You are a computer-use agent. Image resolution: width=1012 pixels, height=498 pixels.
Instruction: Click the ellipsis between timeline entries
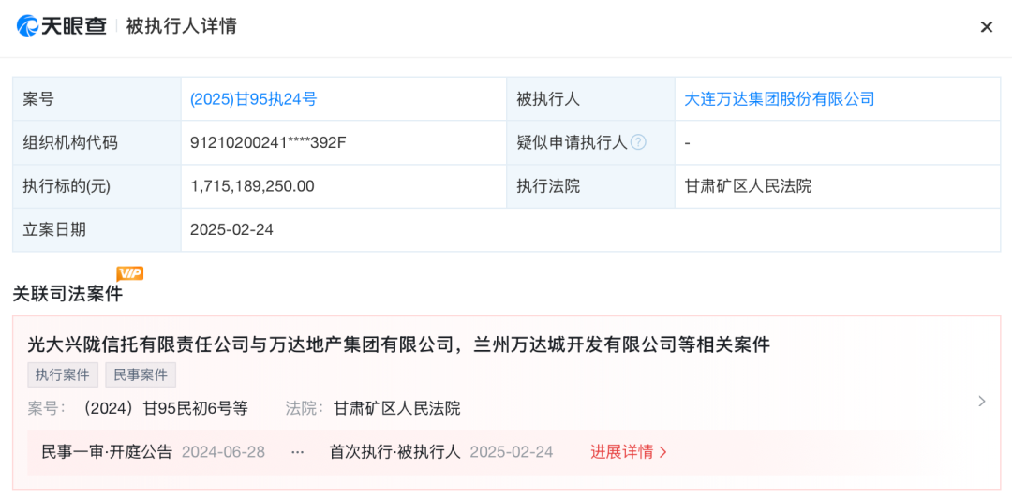pyautogui.click(x=298, y=452)
